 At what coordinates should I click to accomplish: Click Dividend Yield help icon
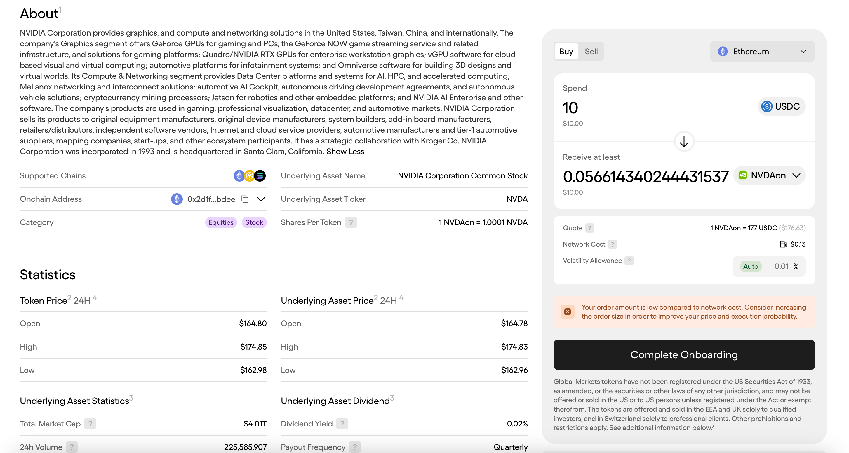click(x=342, y=424)
